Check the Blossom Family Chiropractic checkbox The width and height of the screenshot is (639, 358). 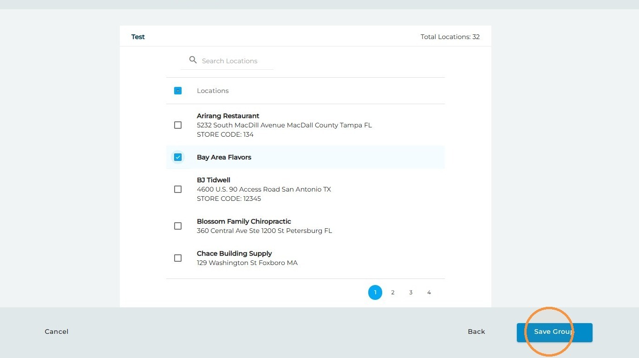[x=178, y=226]
